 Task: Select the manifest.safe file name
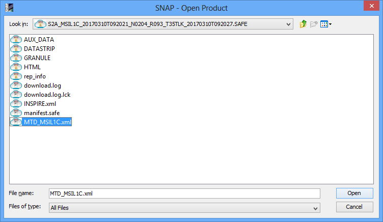(42, 113)
